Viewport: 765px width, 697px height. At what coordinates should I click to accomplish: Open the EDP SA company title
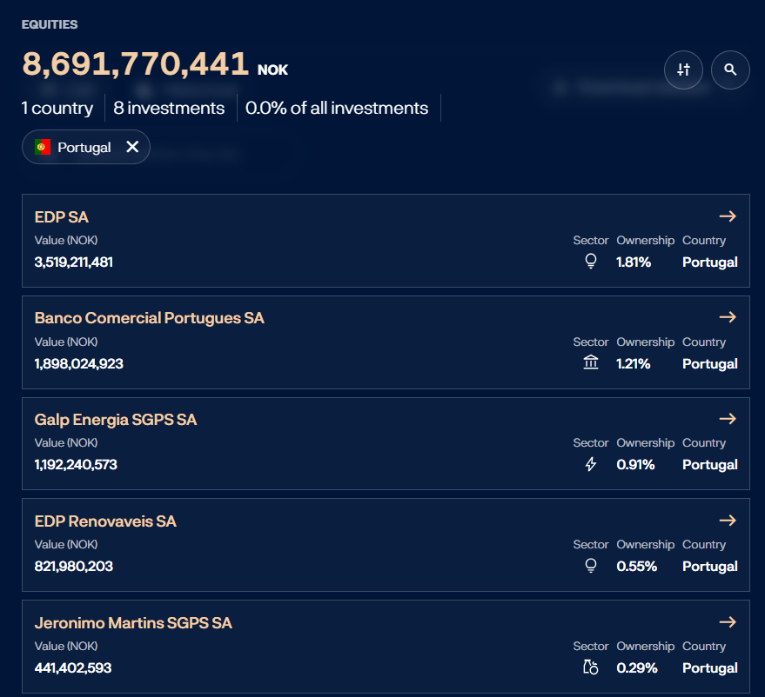tap(62, 217)
